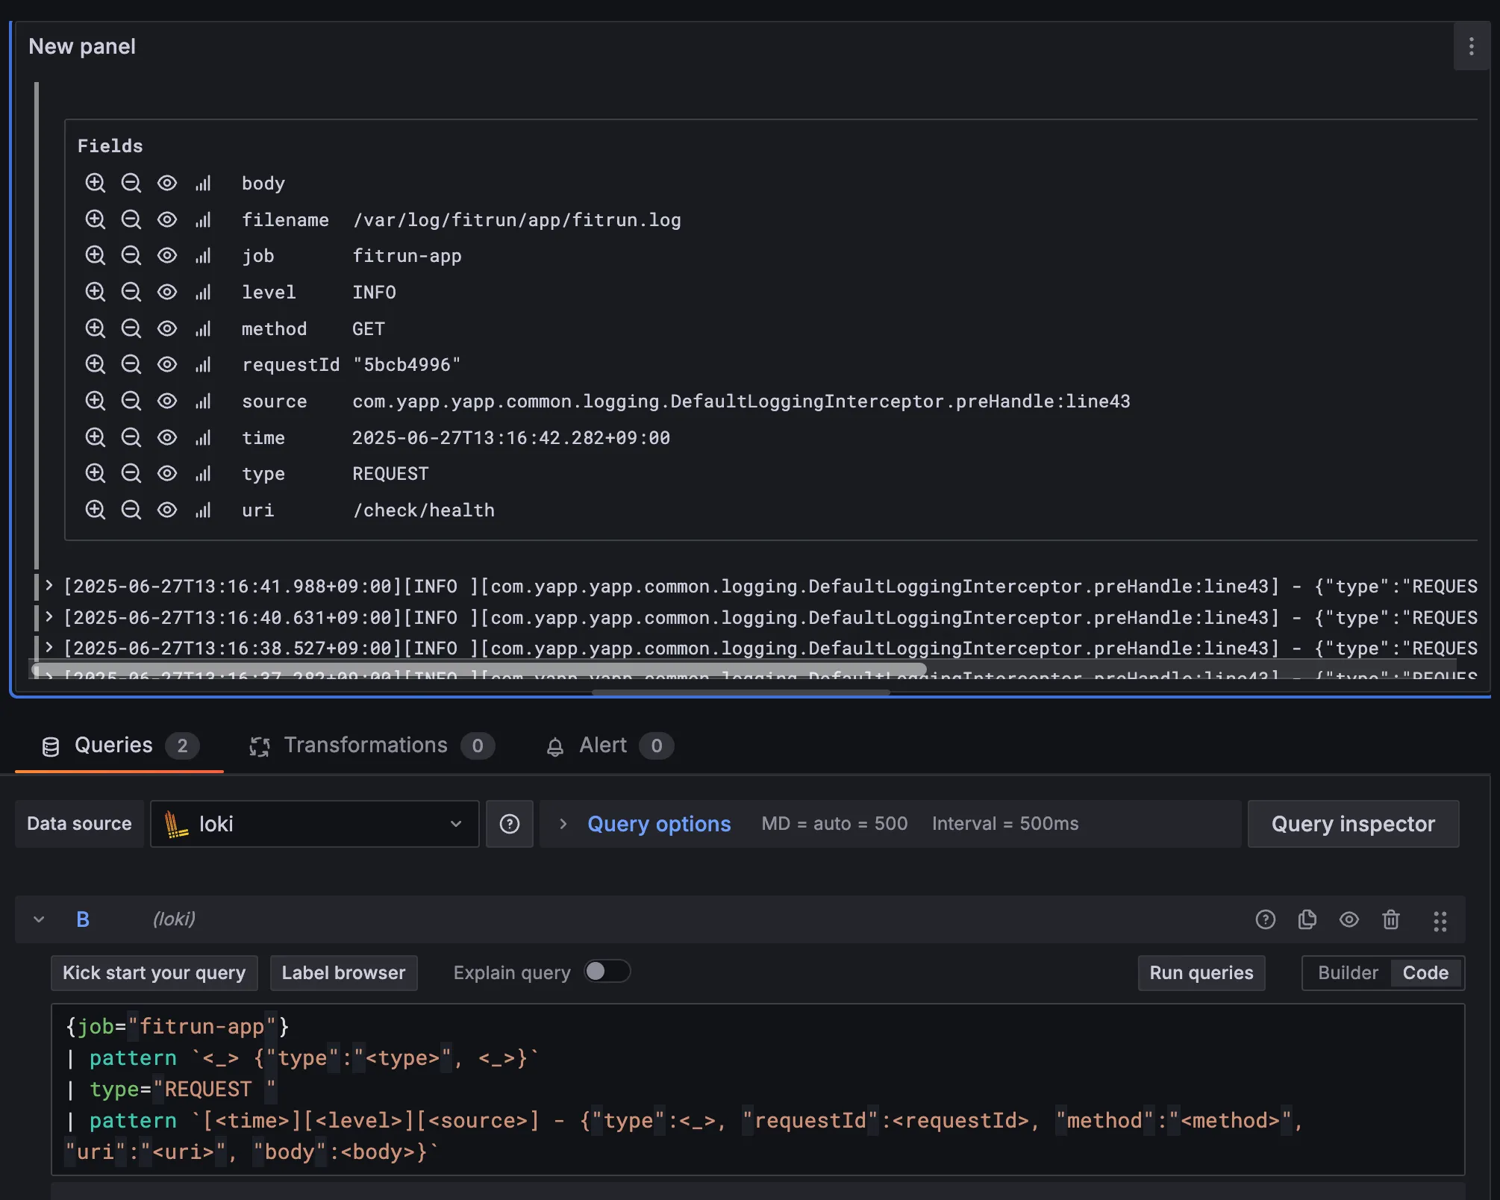Open the Query inspector
Viewport: 1500px width, 1200px height.
click(1352, 824)
